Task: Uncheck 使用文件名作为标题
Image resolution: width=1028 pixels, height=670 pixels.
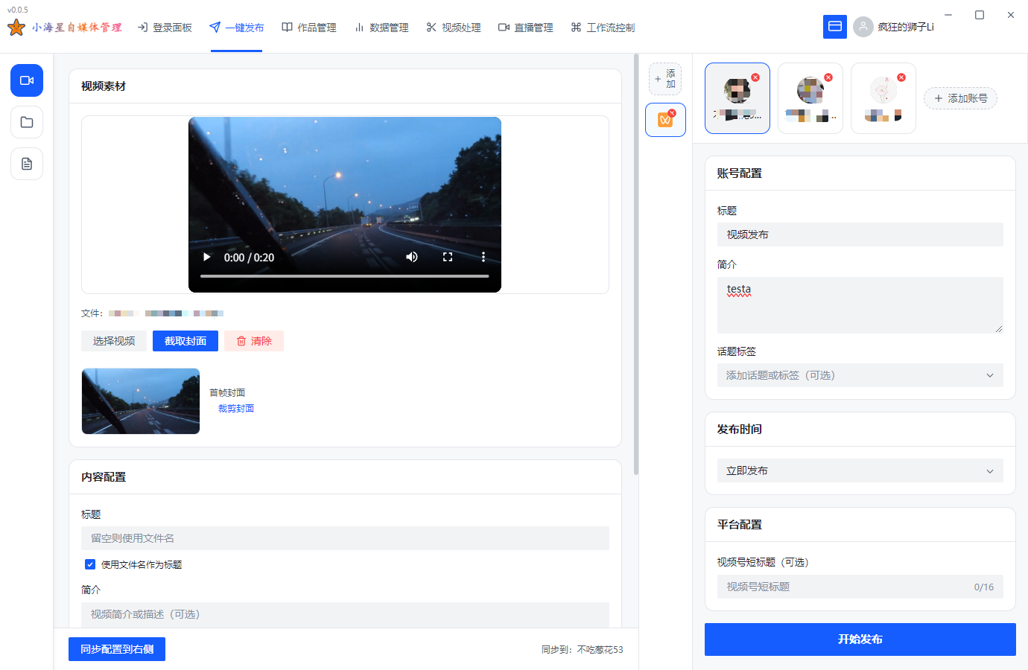Action: click(90, 564)
